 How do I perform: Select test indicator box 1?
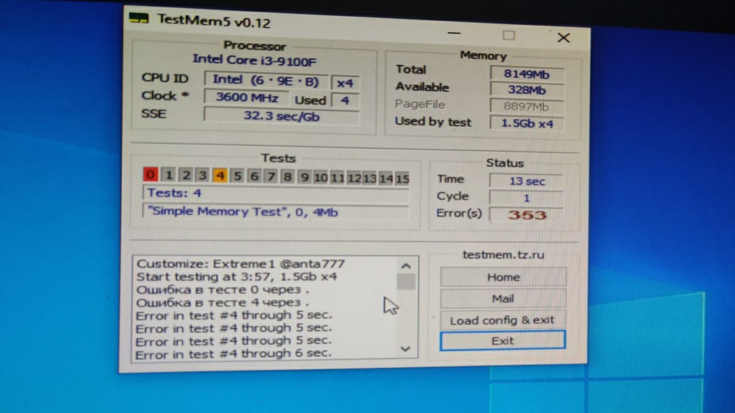pos(168,174)
